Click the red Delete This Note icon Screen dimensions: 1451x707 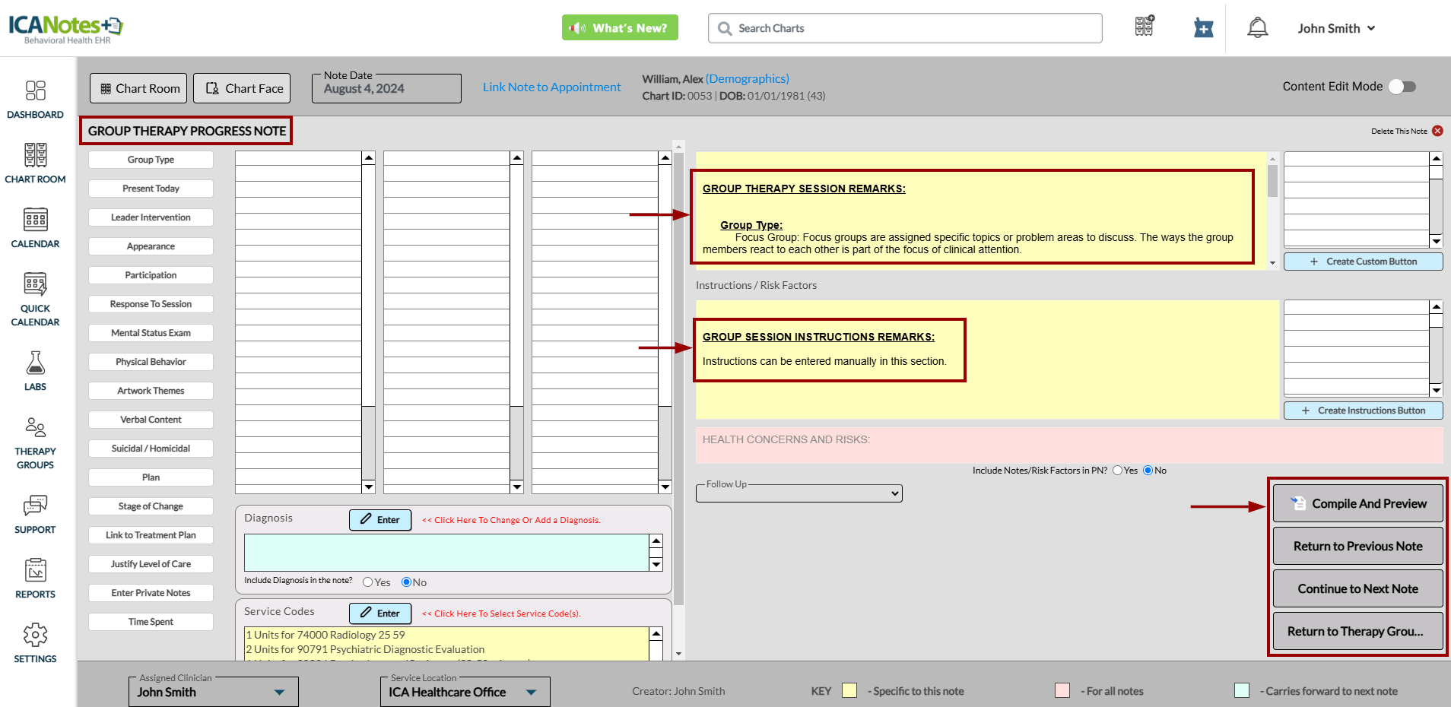click(1437, 131)
